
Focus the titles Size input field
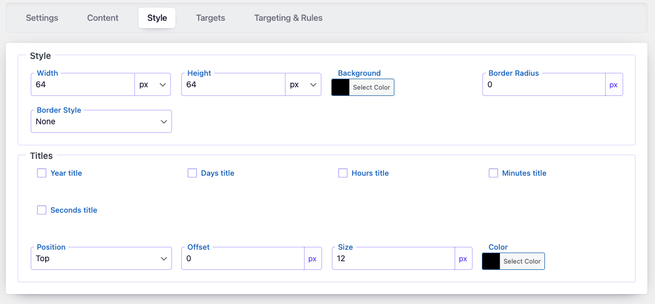coord(393,258)
